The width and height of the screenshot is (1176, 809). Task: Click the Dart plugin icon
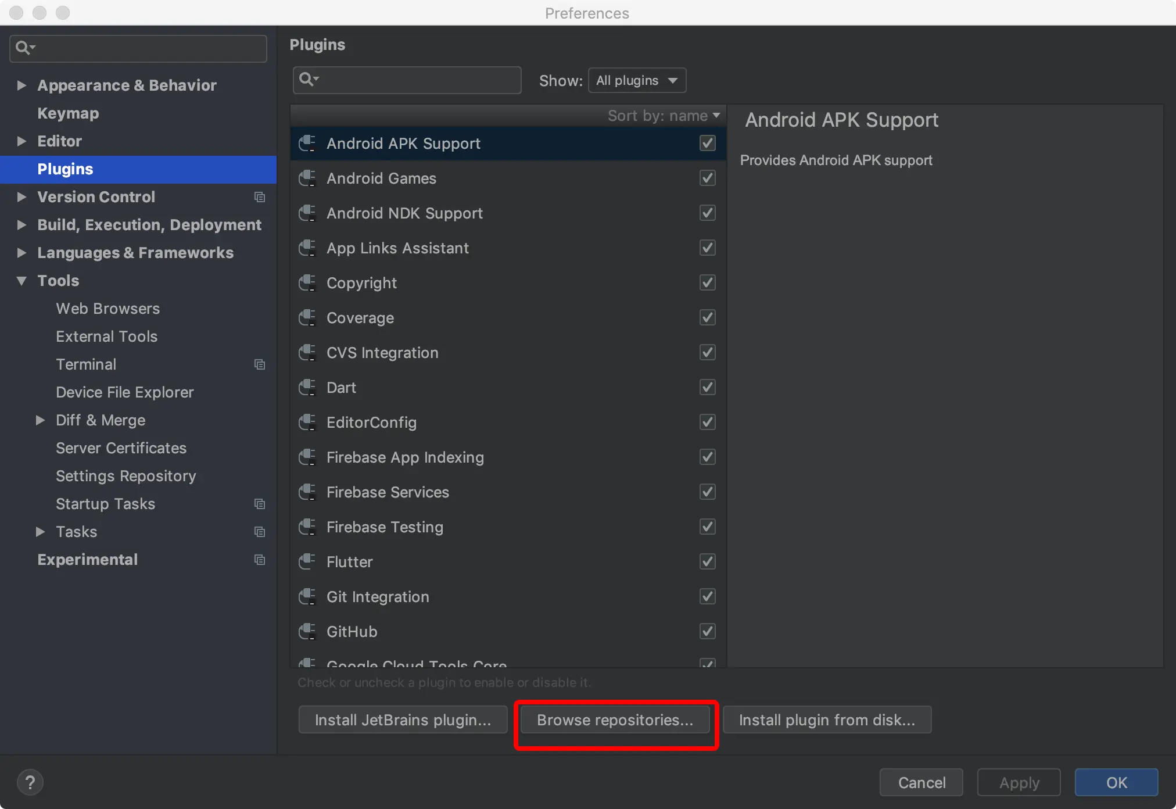pyautogui.click(x=307, y=387)
